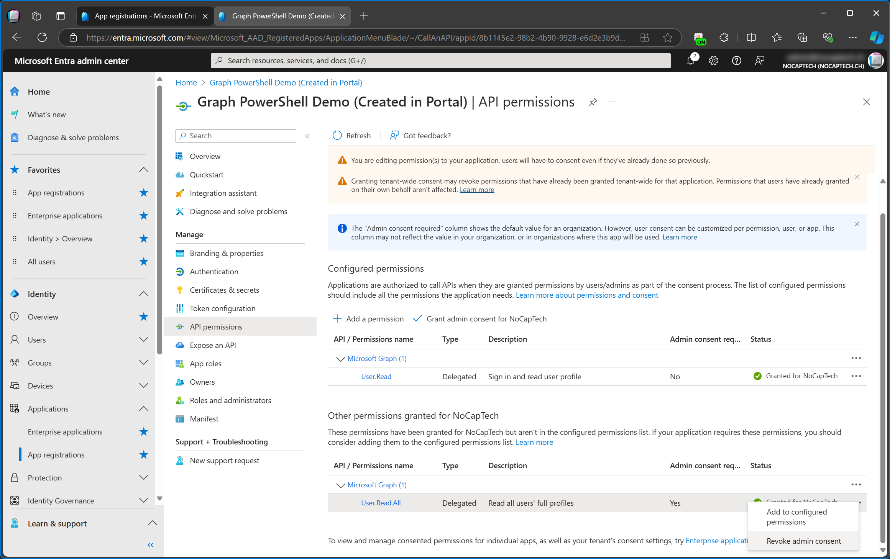Click the Authentication menu icon
890x559 pixels.
pyautogui.click(x=180, y=271)
